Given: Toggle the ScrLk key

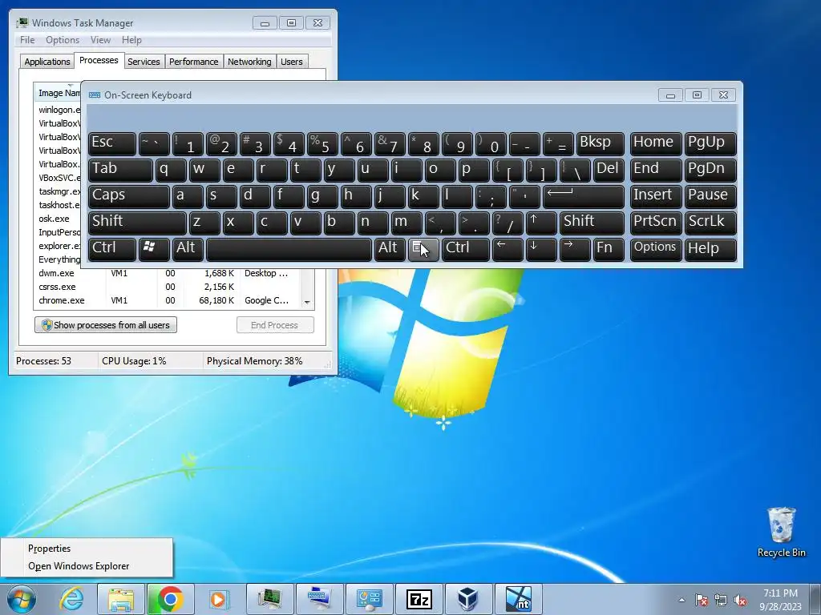Looking at the screenshot, I should (710, 223).
